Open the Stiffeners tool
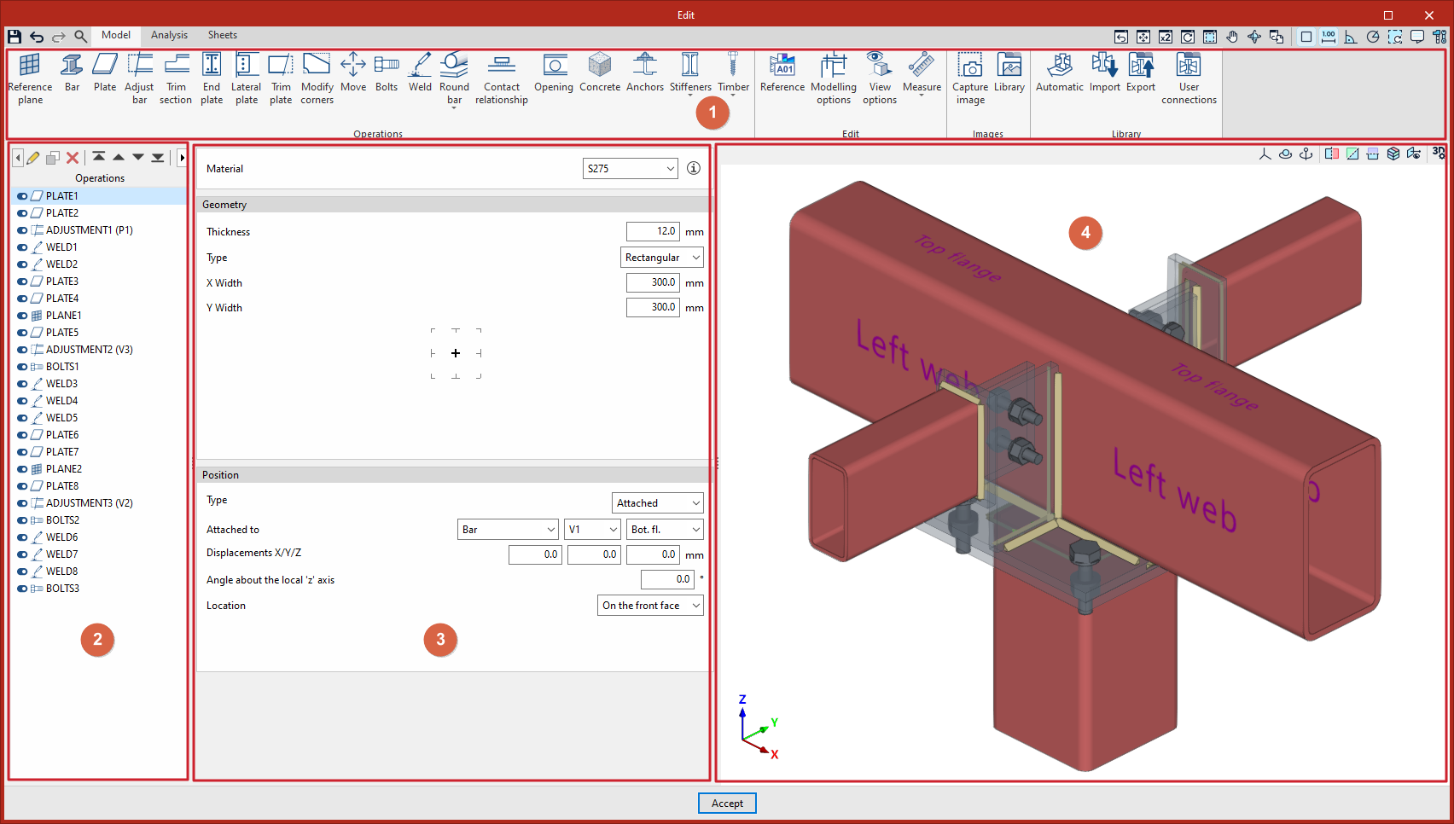 pos(690,74)
